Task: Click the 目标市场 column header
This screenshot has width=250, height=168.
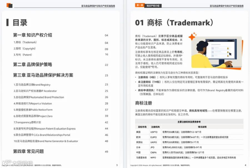Action: (x=142, y=127)
